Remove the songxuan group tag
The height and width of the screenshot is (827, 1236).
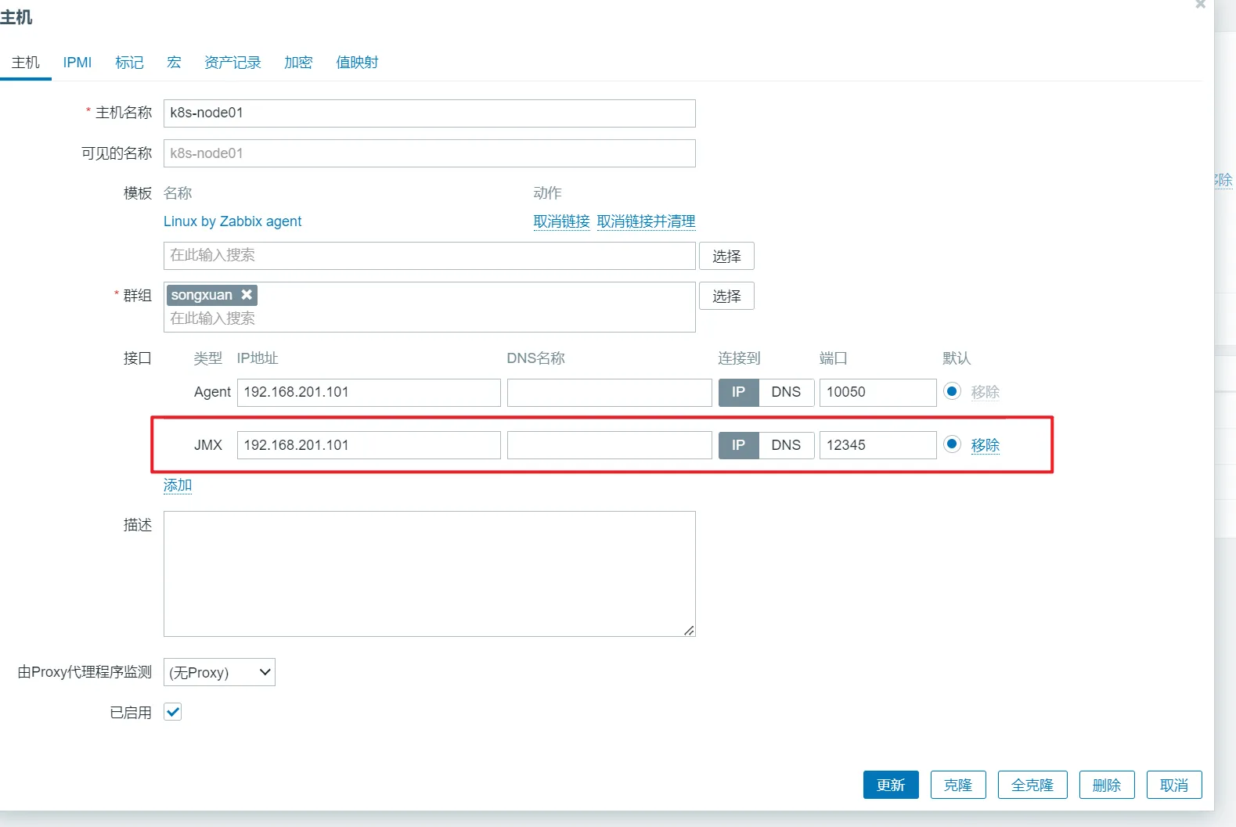[247, 295]
